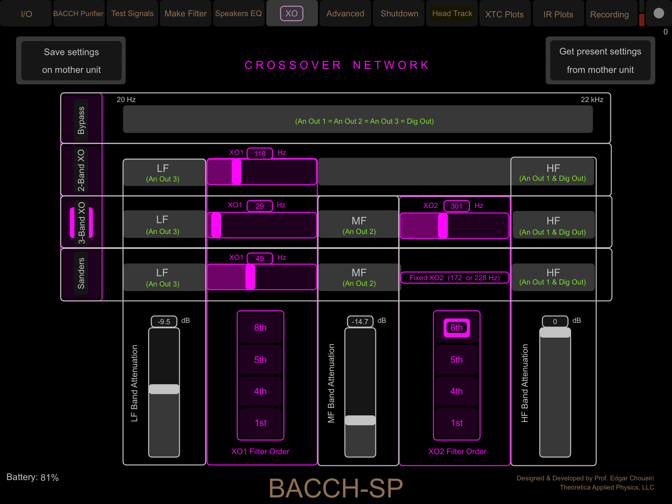Edit HF attenuation 0 dB field
Viewport: 672px width, 504px height.
tap(555, 322)
